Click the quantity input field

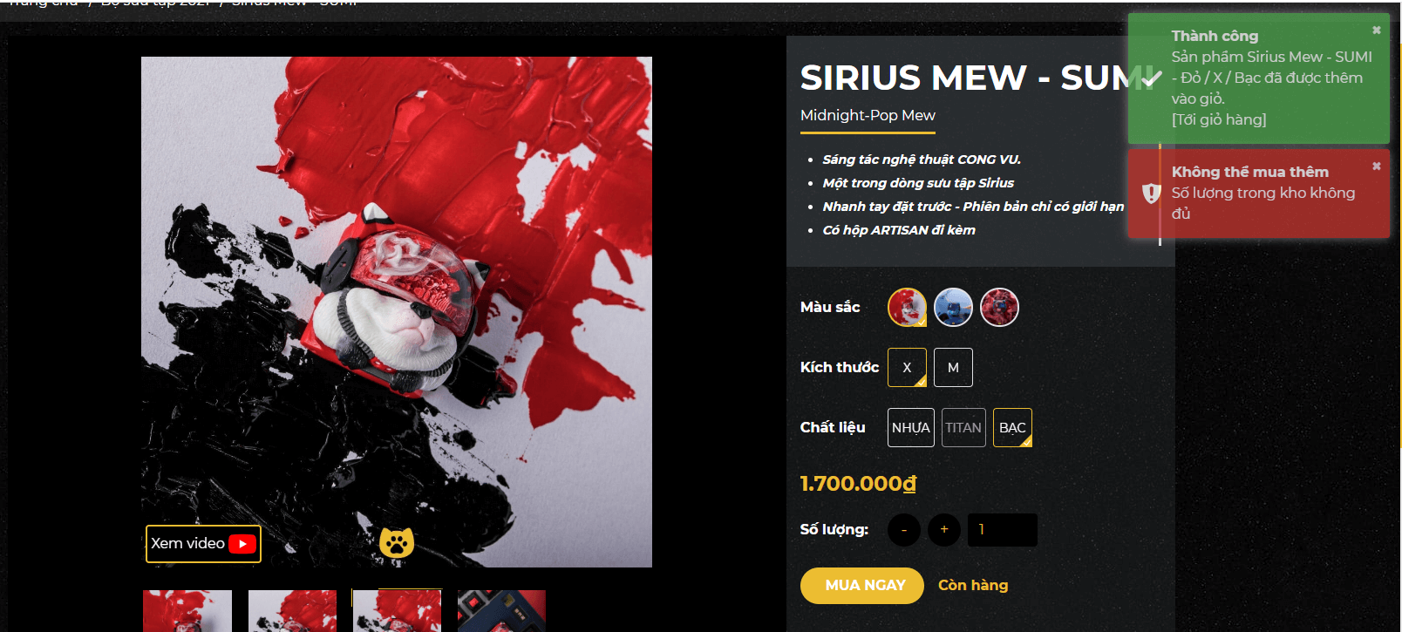(x=1003, y=530)
